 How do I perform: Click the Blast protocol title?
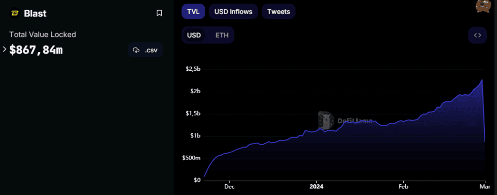[x=35, y=14]
